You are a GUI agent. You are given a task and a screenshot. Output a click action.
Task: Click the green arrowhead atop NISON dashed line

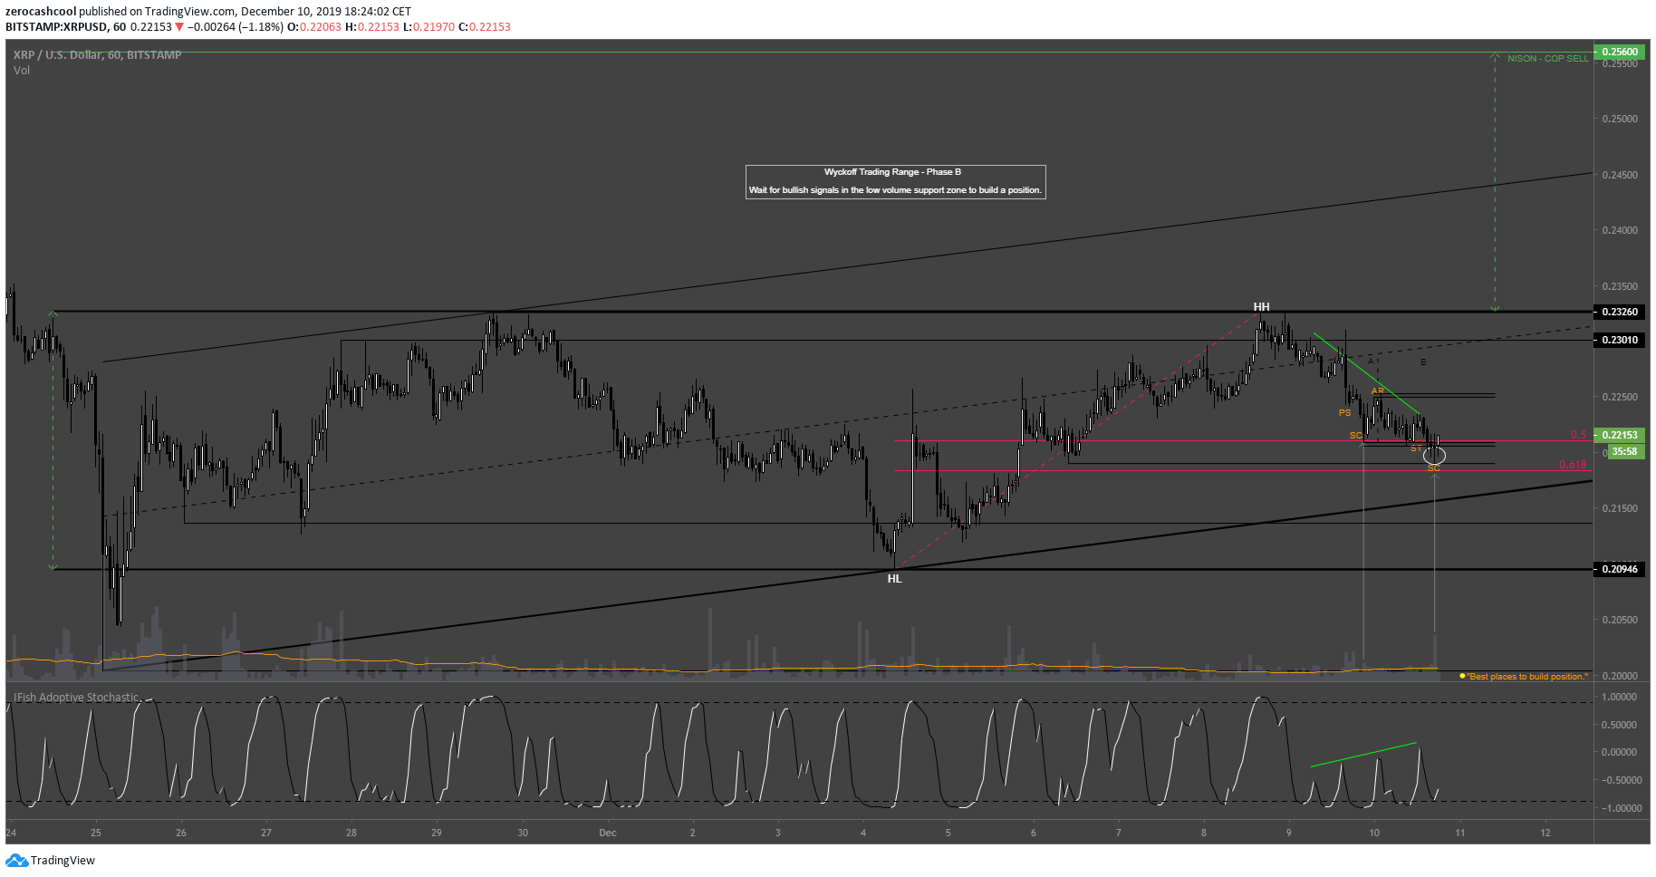(x=1495, y=57)
